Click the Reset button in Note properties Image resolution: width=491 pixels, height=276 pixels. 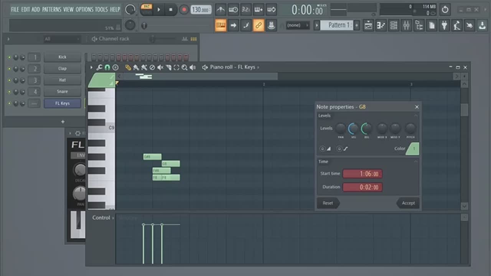coord(328,203)
